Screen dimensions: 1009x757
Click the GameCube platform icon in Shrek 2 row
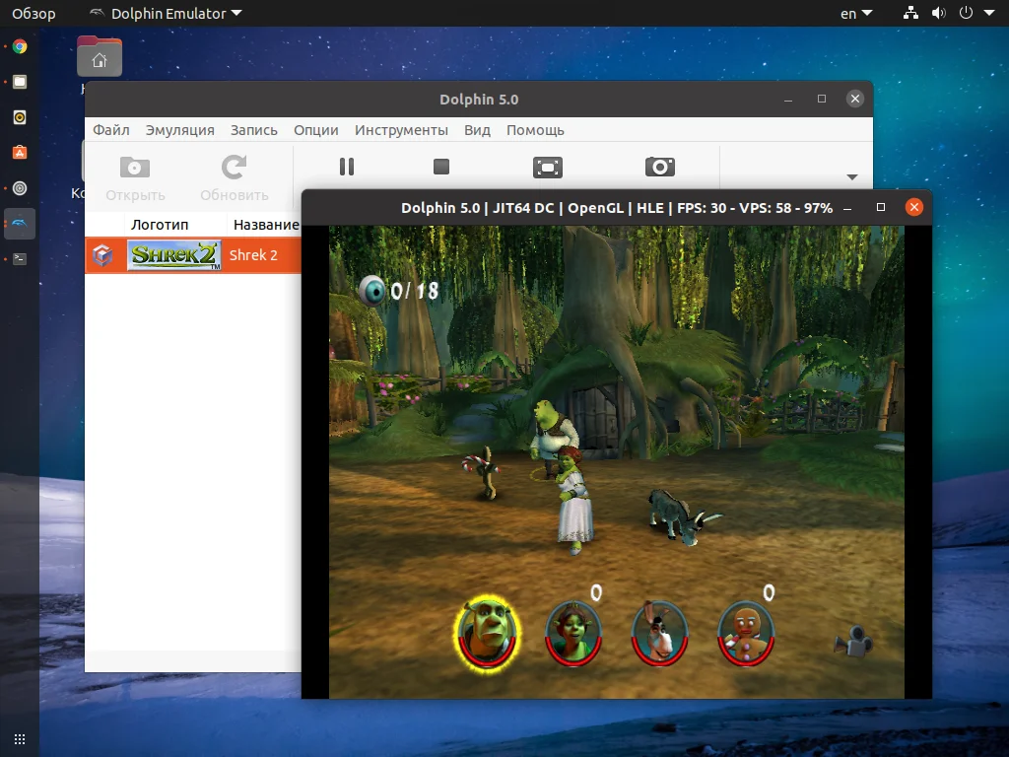pos(102,255)
